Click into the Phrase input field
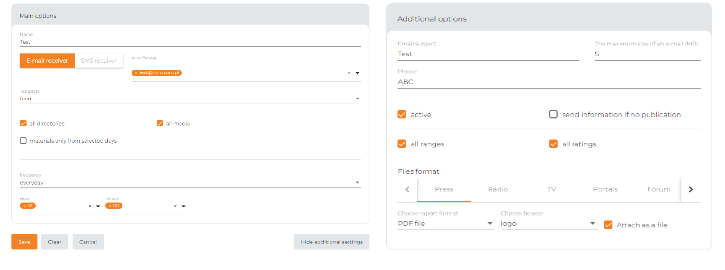This screenshot has width=725, height=270. pyautogui.click(x=549, y=82)
